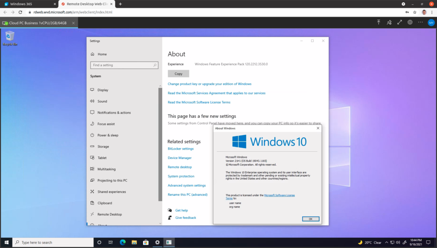Open the Remote desktop related link

tap(180, 167)
